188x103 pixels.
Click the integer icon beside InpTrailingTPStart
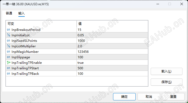8,68
